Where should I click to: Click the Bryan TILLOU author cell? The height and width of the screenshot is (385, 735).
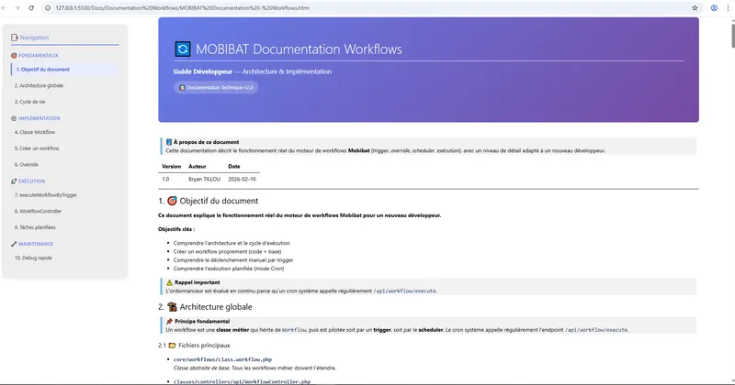(204, 179)
